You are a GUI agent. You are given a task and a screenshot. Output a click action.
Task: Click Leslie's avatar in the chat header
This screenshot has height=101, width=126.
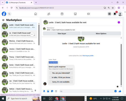point(46,22)
